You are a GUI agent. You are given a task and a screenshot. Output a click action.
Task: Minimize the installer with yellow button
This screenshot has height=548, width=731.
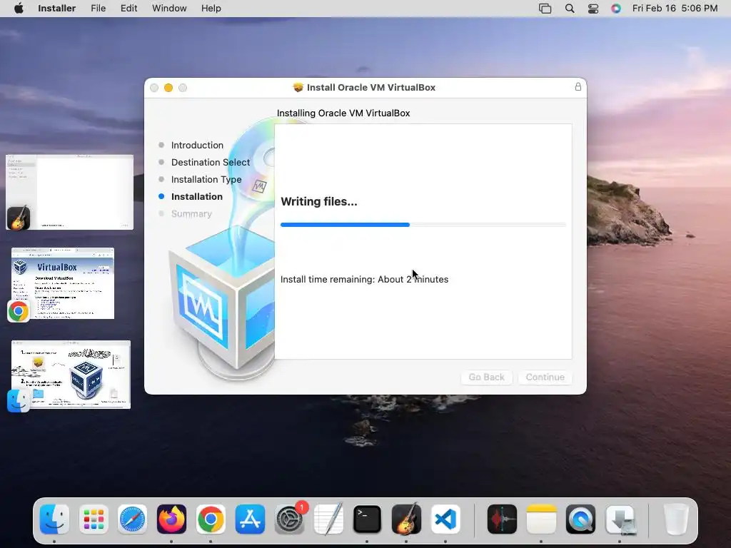click(x=168, y=88)
